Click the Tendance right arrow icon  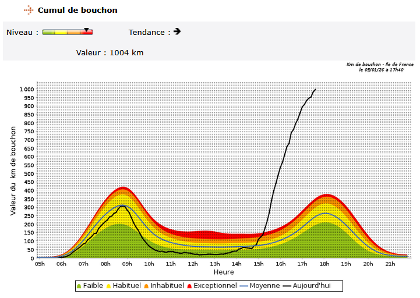(x=177, y=31)
